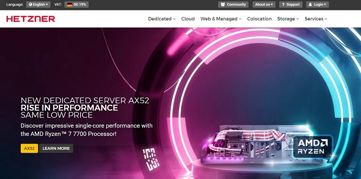This screenshot has width=361, height=179.
Task: Go to the Cloud page
Action: click(x=188, y=19)
